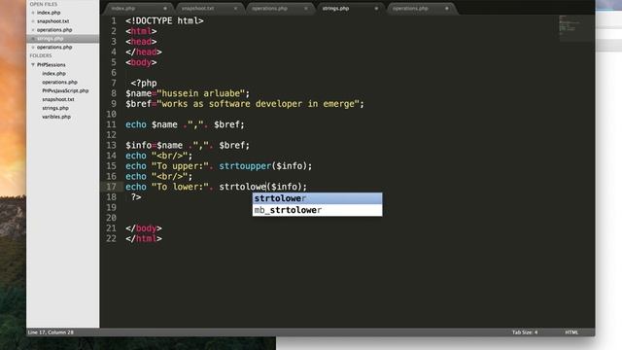Switch to the snapshoot.txt tab
The height and width of the screenshot is (350, 622).
[197, 9]
